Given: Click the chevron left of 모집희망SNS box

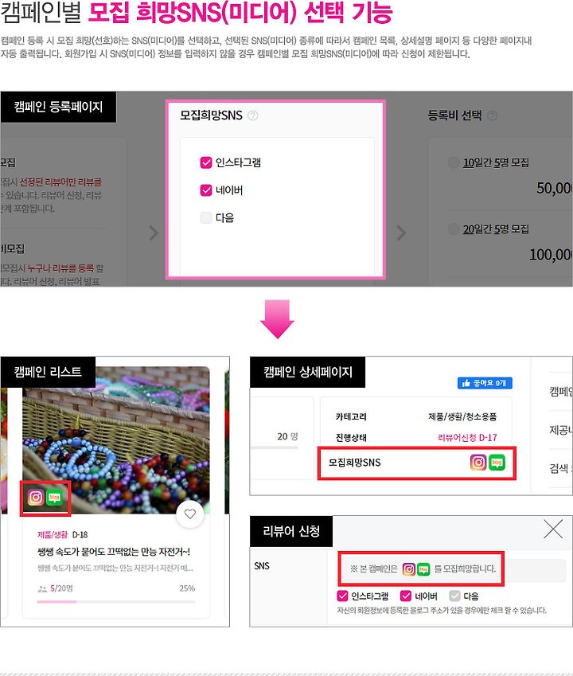Looking at the screenshot, I should 154,232.
